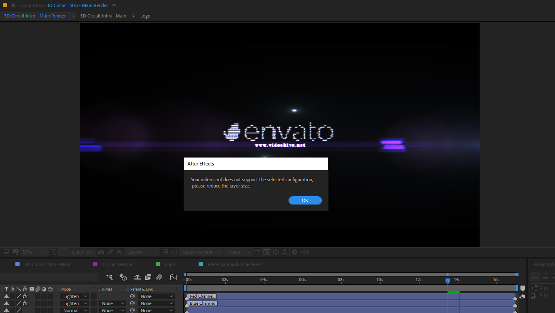Open the 50% magnification dropdown

(x=35, y=252)
